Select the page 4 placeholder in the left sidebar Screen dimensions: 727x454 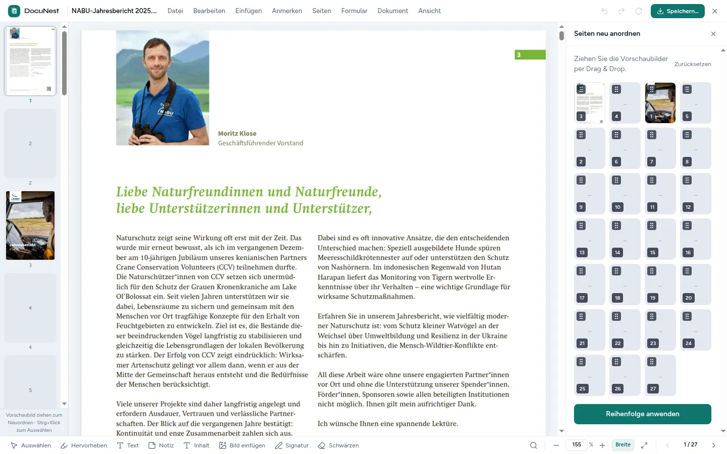[x=30, y=308]
